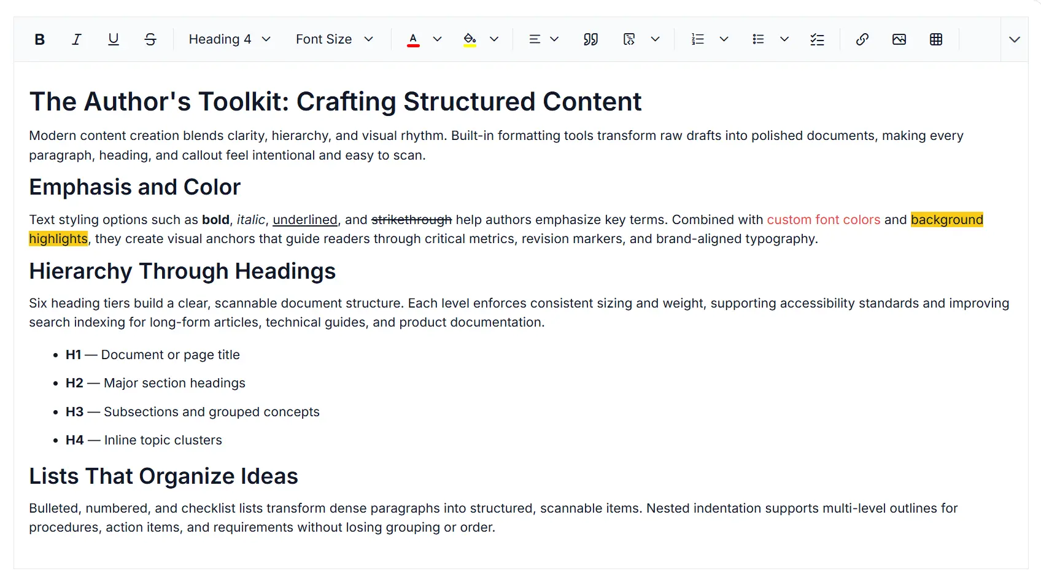Toggle Italic formatting button
Image resolution: width=1041 pixels, height=582 pixels.
[x=77, y=39]
